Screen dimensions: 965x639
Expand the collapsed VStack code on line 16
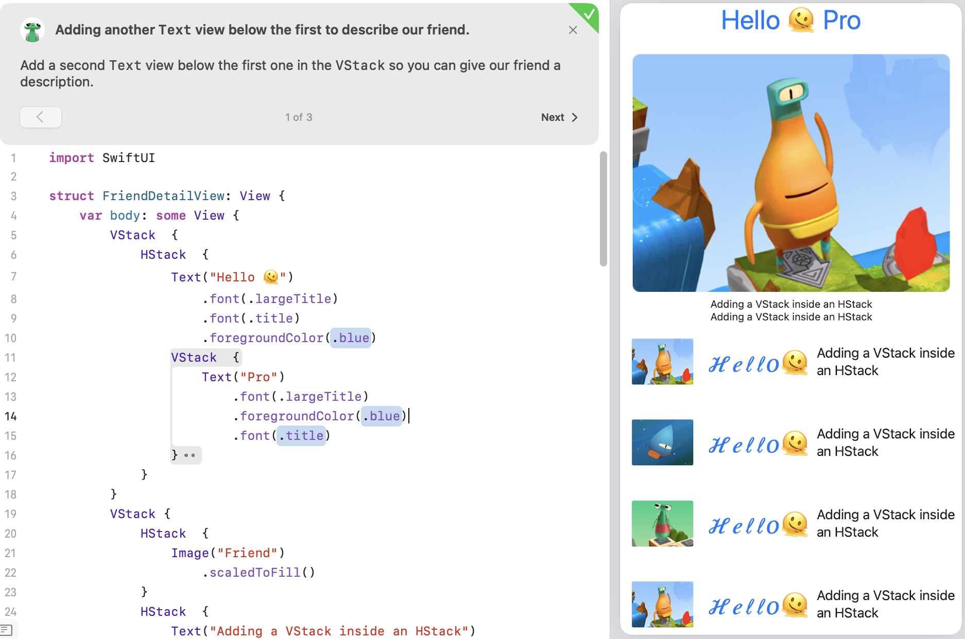(x=190, y=455)
